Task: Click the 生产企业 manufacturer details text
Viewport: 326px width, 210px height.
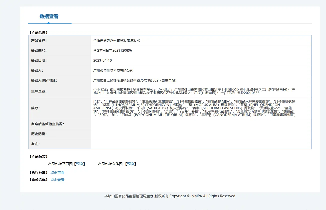Action: pyautogui.click(x=194, y=91)
